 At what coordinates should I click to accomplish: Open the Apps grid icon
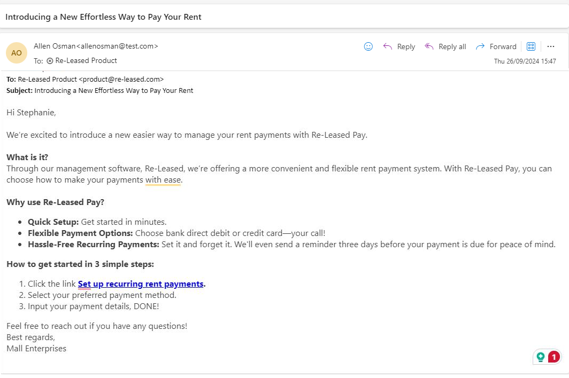531,46
